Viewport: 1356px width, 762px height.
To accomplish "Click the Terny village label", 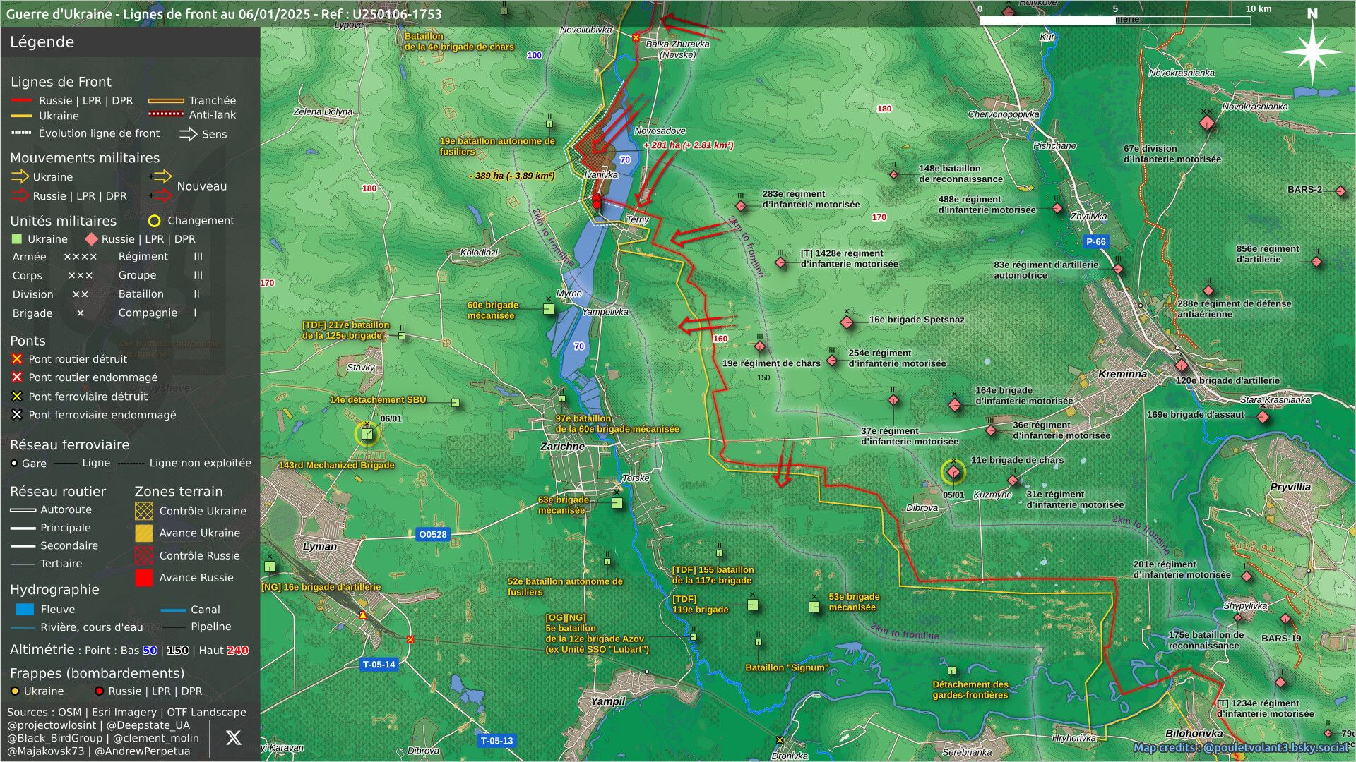I will [x=637, y=219].
